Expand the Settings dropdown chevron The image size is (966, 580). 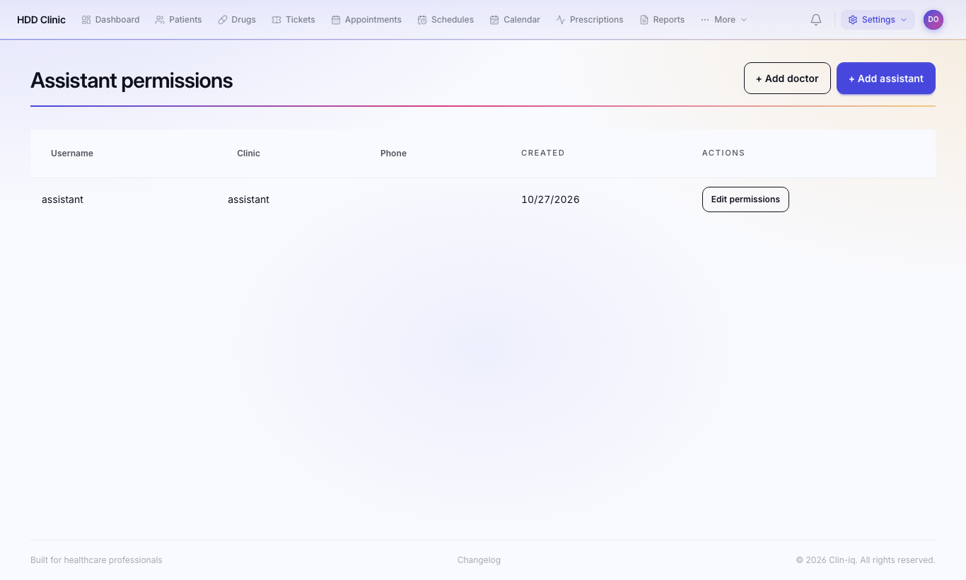coord(904,20)
